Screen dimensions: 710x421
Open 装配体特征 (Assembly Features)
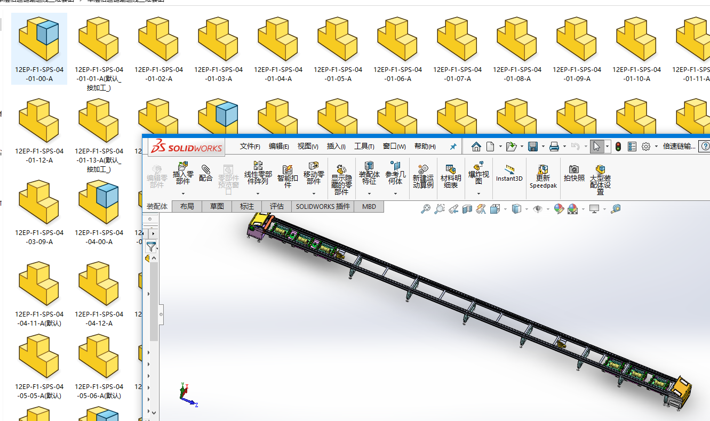369,173
